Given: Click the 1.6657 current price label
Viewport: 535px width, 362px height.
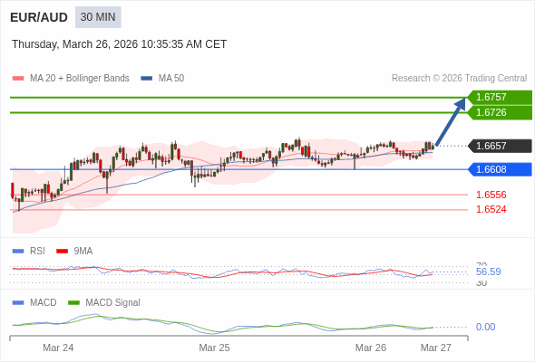Looking at the screenshot, I should [500, 146].
